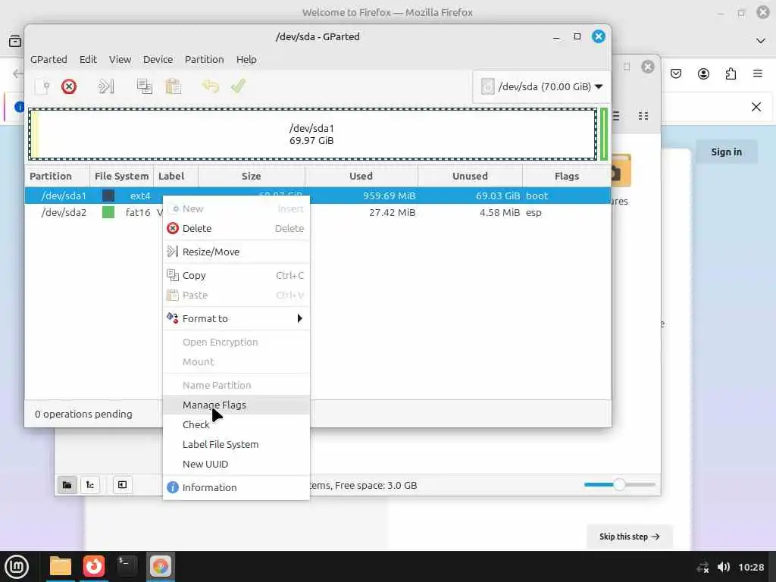Click the Copy partition toolbar icon

(x=145, y=86)
